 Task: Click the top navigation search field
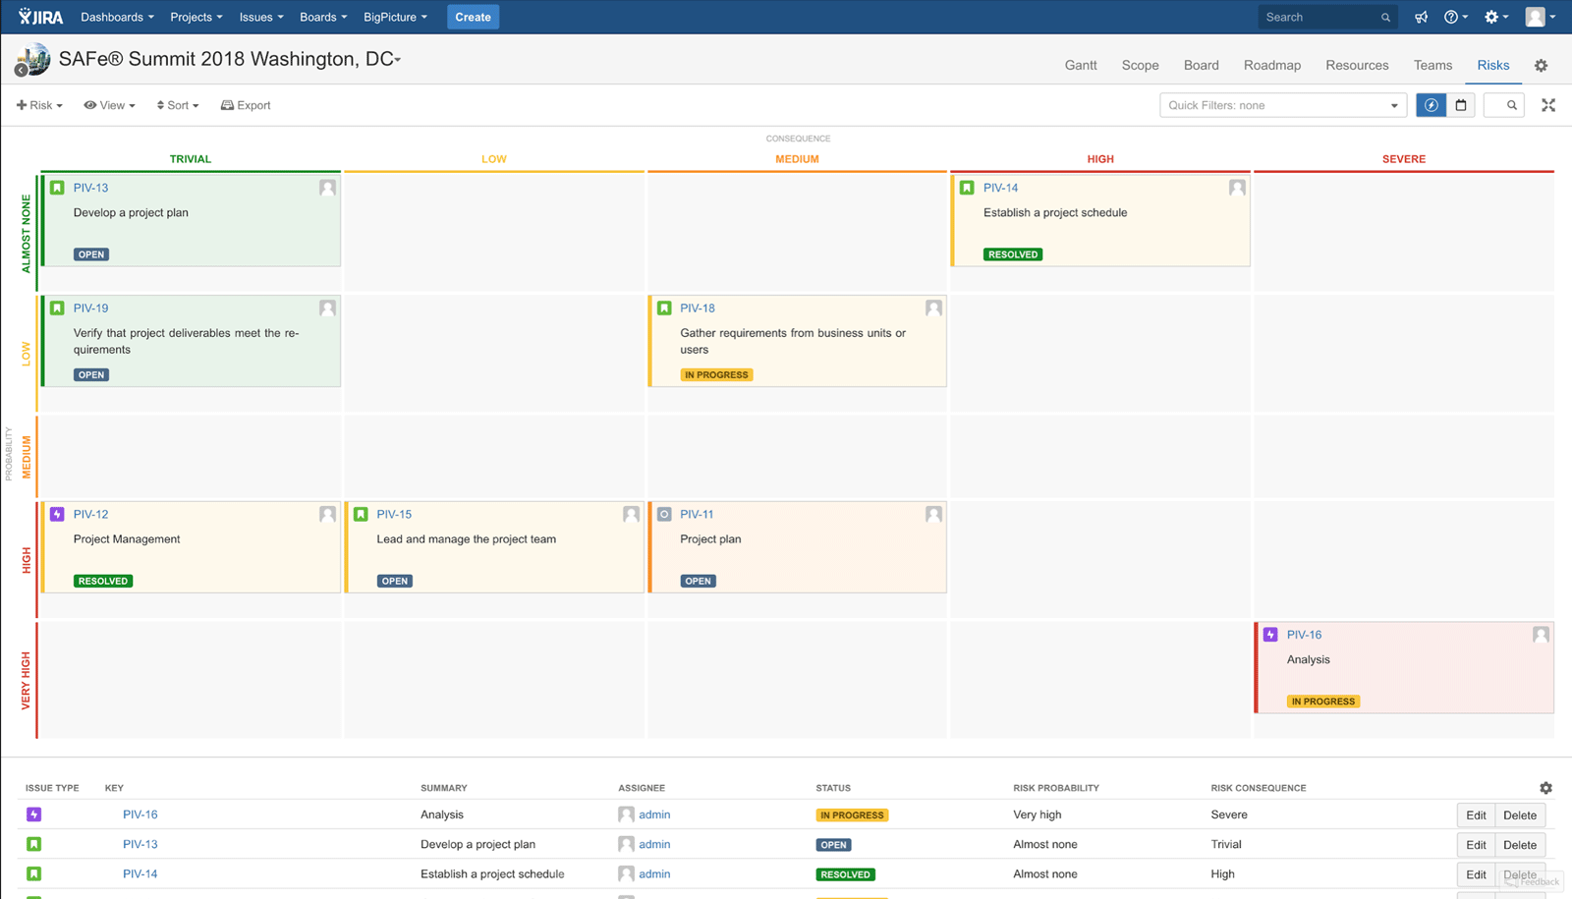[x=1321, y=17]
